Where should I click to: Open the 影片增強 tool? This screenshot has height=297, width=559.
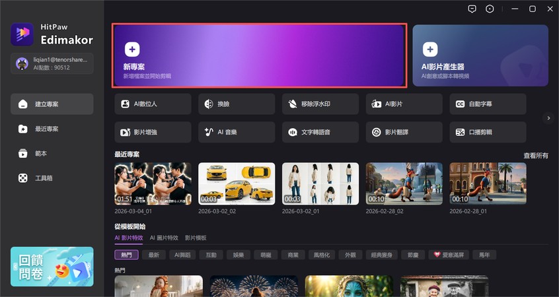click(153, 132)
